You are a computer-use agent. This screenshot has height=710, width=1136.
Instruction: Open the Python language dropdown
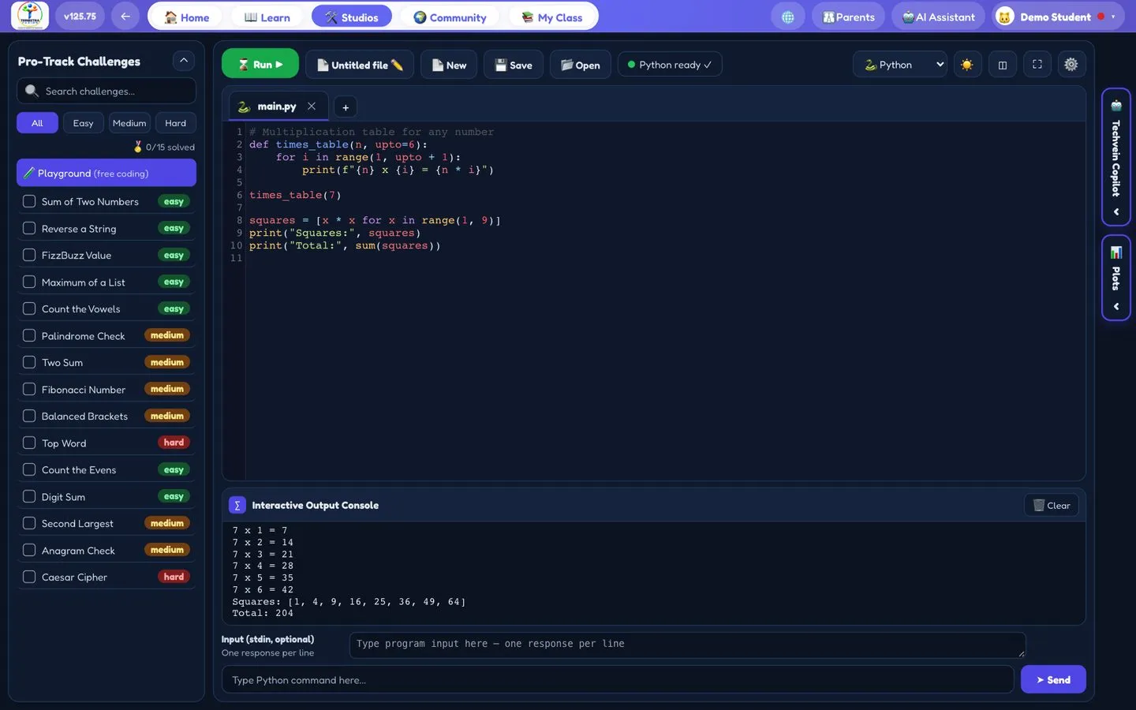tap(901, 65)
